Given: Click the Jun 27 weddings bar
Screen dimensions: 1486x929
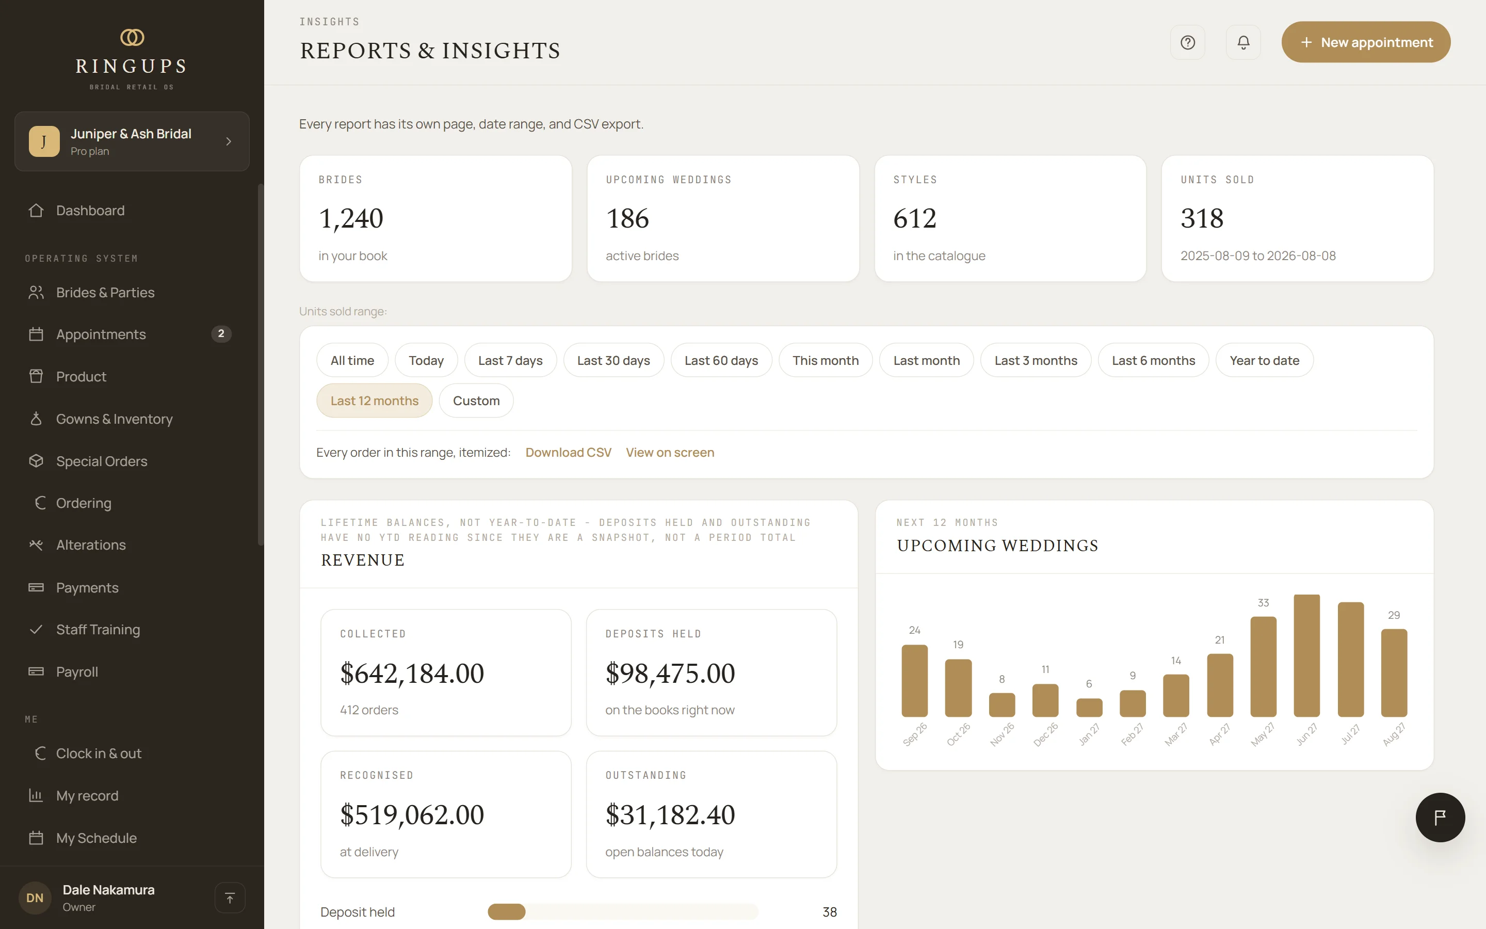Looking at the screenshot, I should pyautogui.click(x=1306, y=655).
